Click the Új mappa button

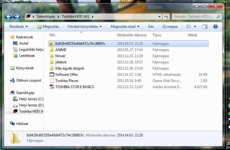point(170,27)
